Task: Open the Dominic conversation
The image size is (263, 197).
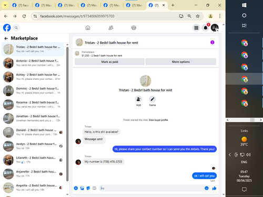Action: point(33,91)
